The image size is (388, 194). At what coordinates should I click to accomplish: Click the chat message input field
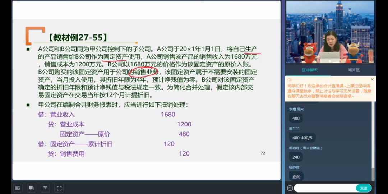[x=324, y=188]
